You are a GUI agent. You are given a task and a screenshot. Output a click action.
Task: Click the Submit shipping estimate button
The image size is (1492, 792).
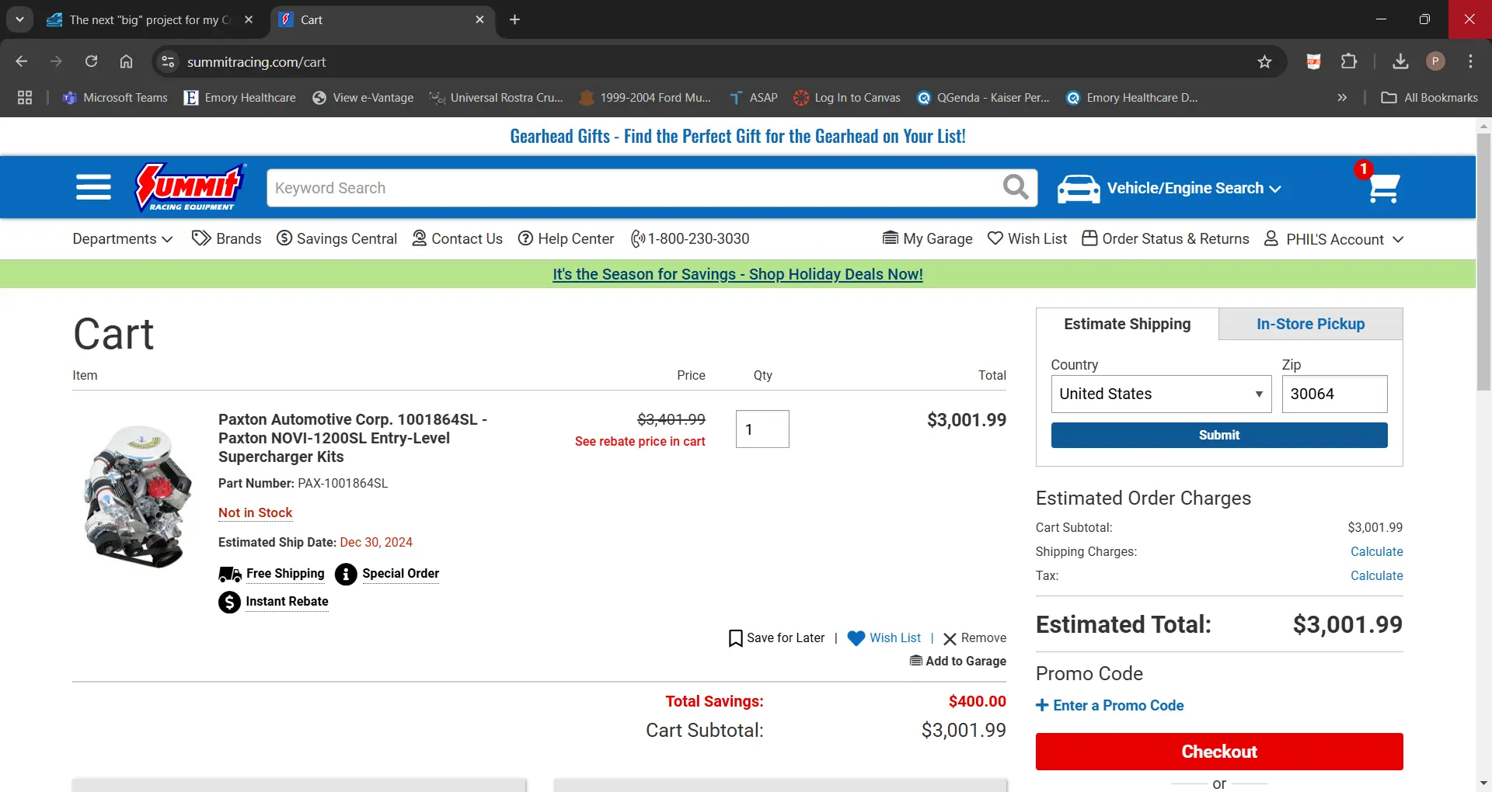pyautogui.click(x=1218, y=436)
